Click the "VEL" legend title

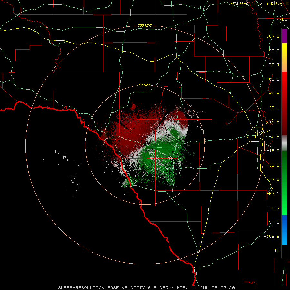coord(283,19)
